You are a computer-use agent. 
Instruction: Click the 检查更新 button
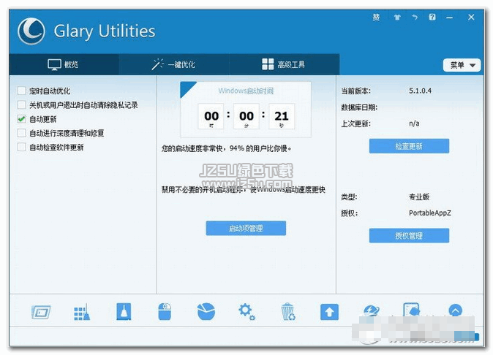(409, 146)
